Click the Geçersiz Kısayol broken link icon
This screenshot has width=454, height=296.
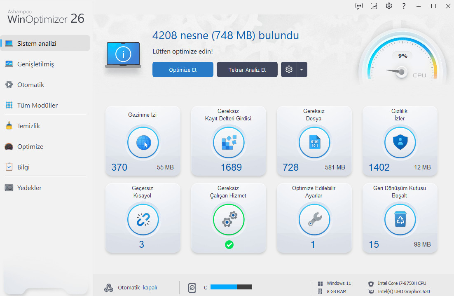tap(143, 220)
